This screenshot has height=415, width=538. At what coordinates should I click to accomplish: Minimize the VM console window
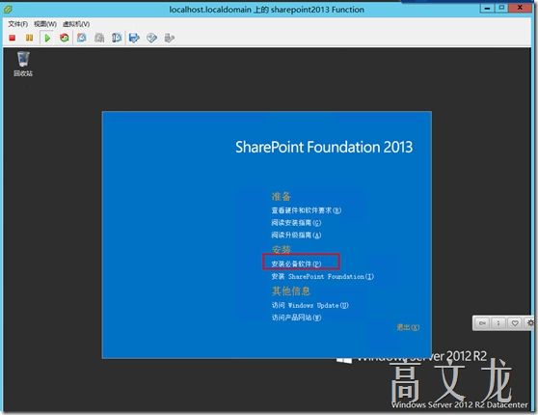(x=487, y=8)
